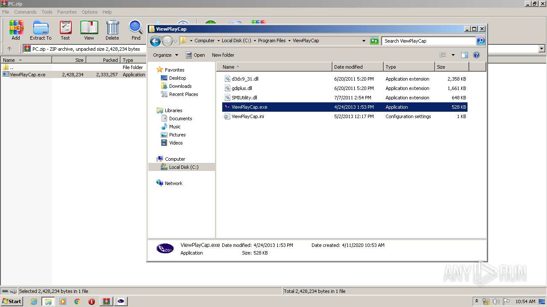Open Google Chrome from the taskbar
This screenshot has width=547, height=307.
click(77, 301)
